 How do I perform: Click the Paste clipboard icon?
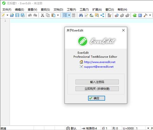(x=53, y=15)
